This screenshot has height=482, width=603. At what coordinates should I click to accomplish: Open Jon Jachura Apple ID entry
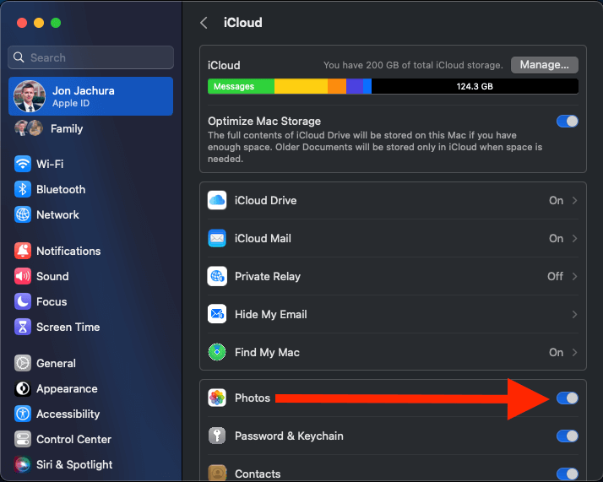click(x=90, y=96)
